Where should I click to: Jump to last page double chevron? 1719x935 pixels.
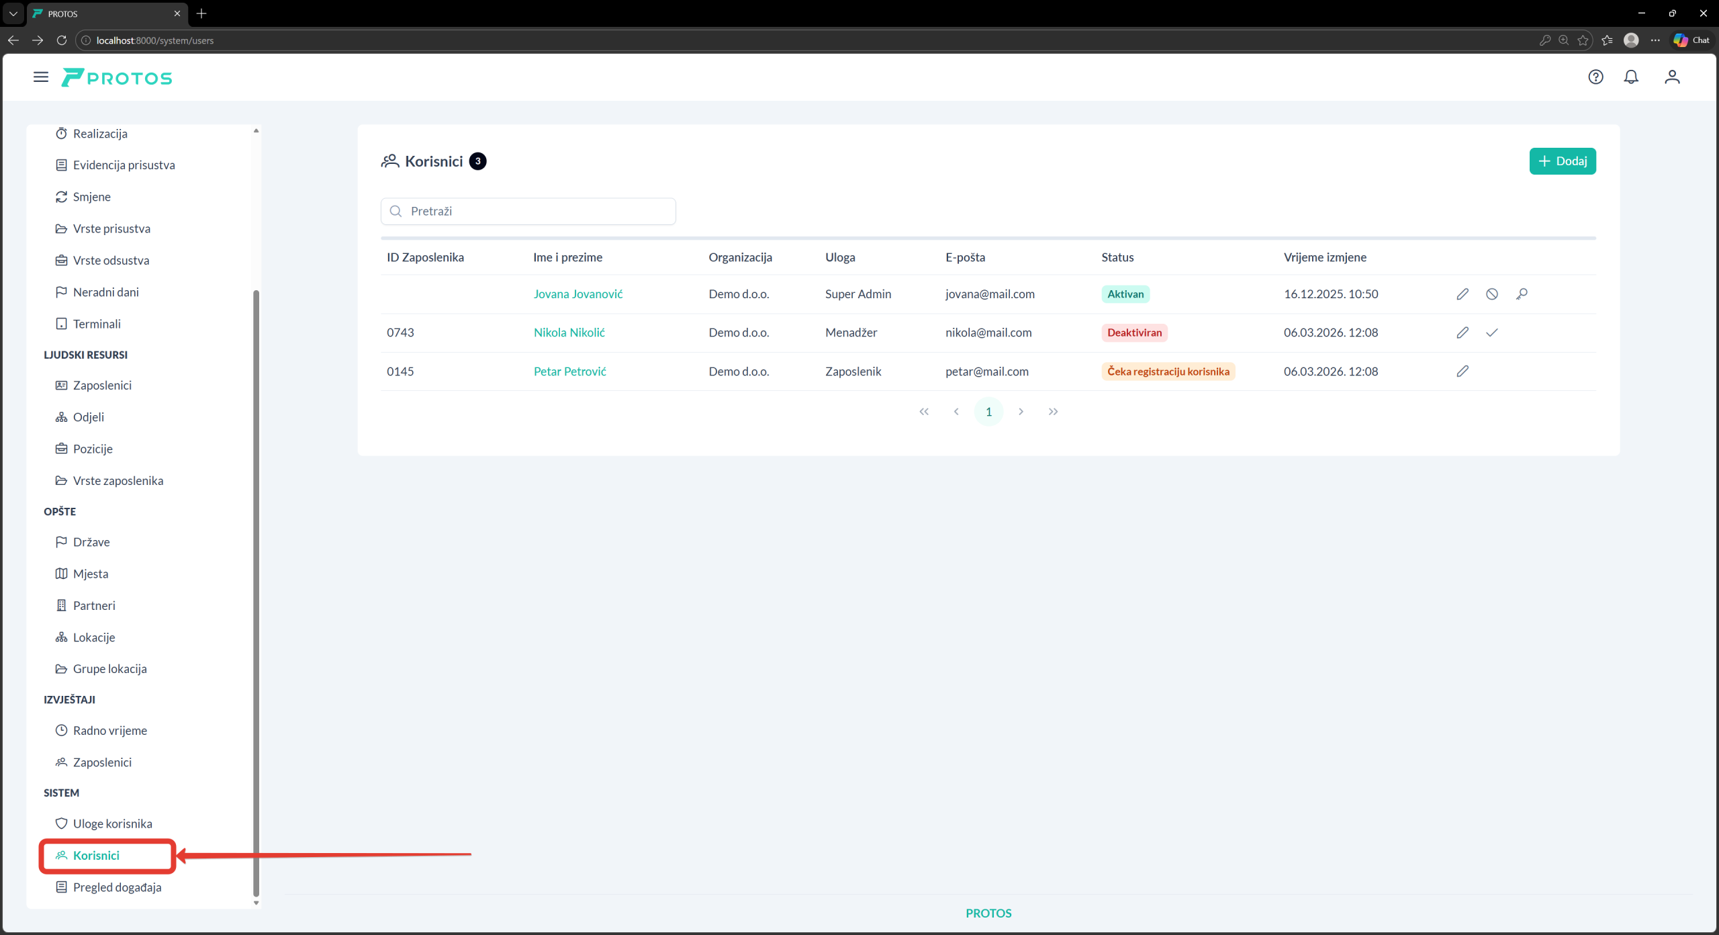[1053, 412]
